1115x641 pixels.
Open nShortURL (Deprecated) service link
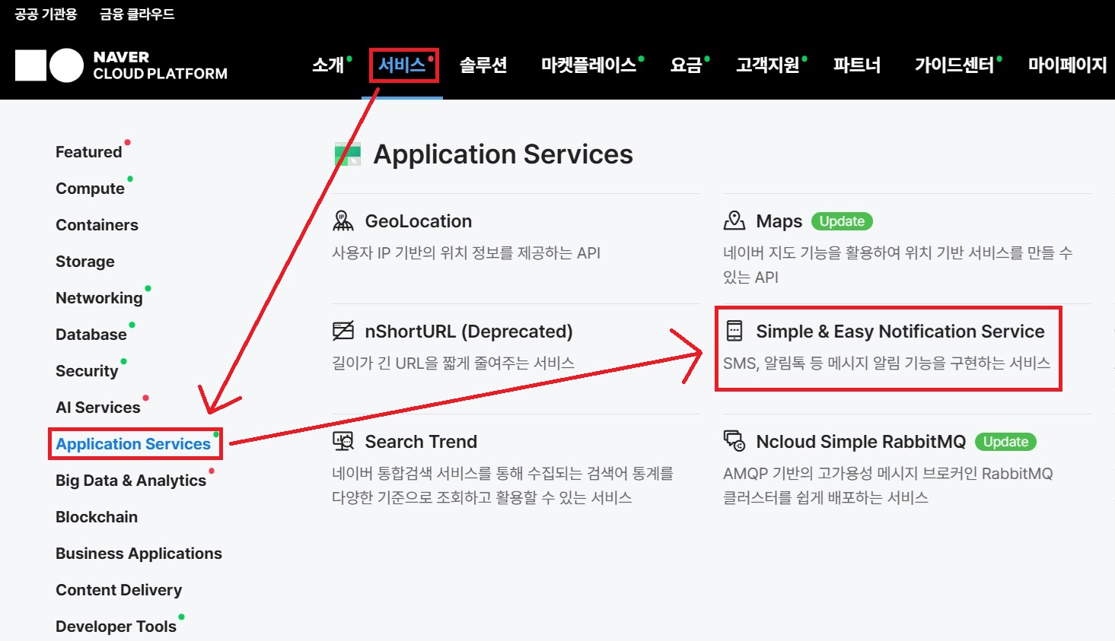[469, 332]
